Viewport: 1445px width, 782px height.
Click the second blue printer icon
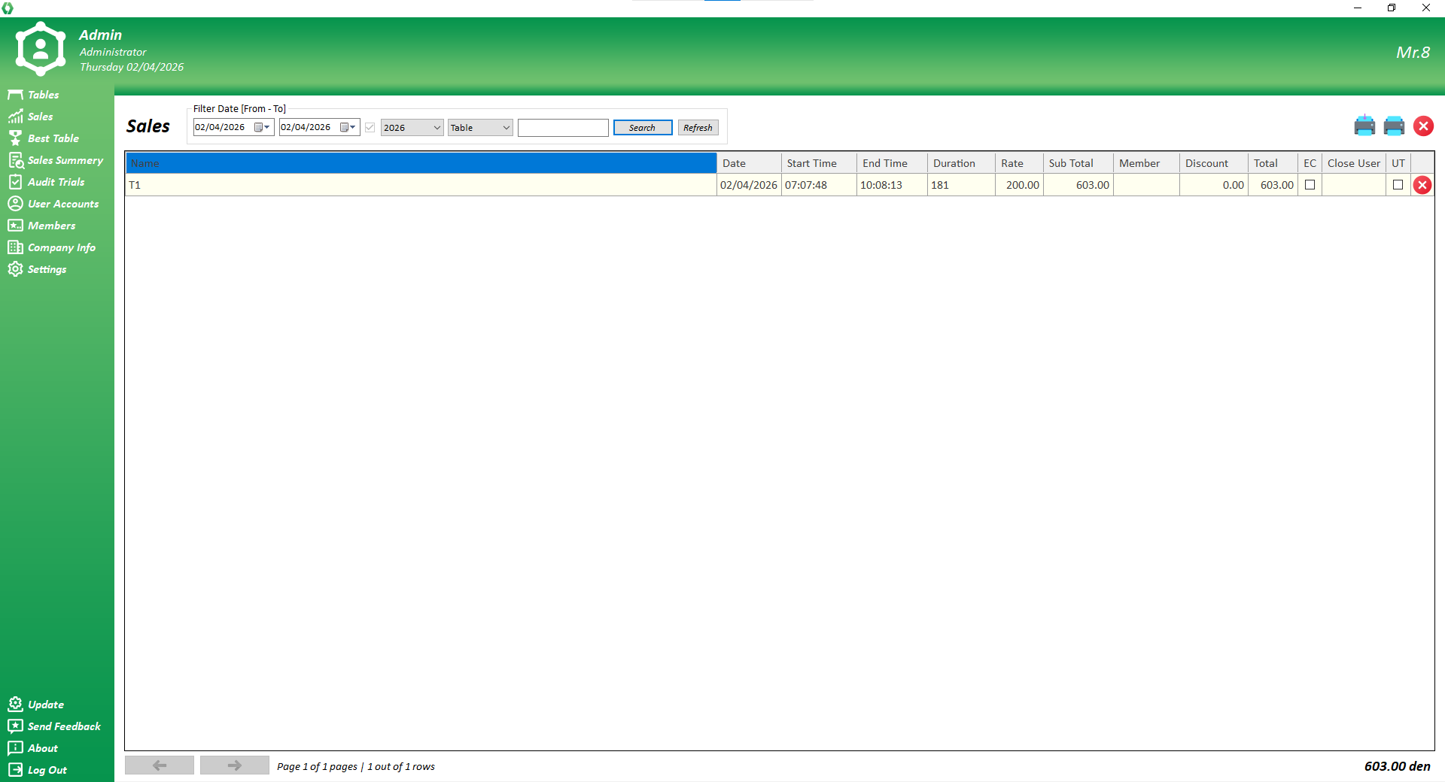(1393, 126)
